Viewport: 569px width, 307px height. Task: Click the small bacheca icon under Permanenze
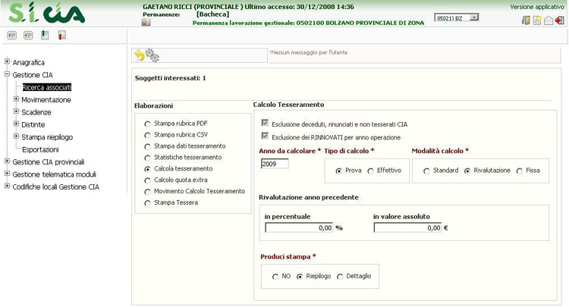point(146,23)
